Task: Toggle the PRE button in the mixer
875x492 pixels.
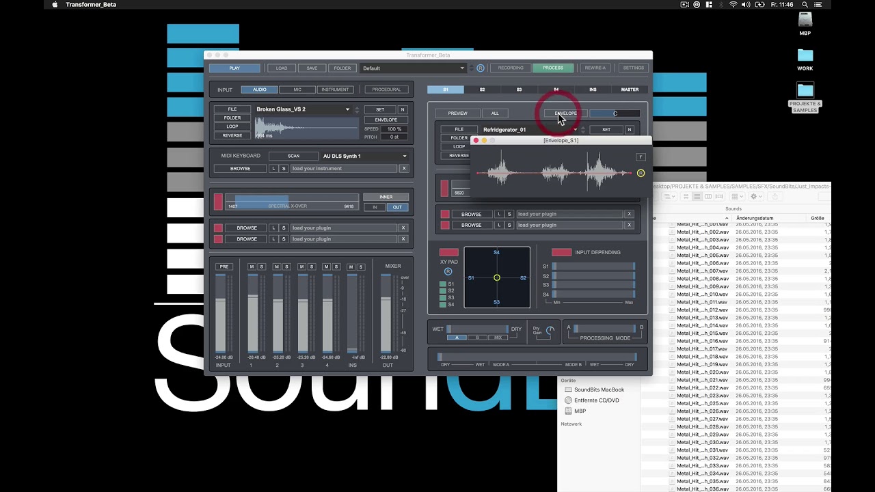Action: [223, 266]
